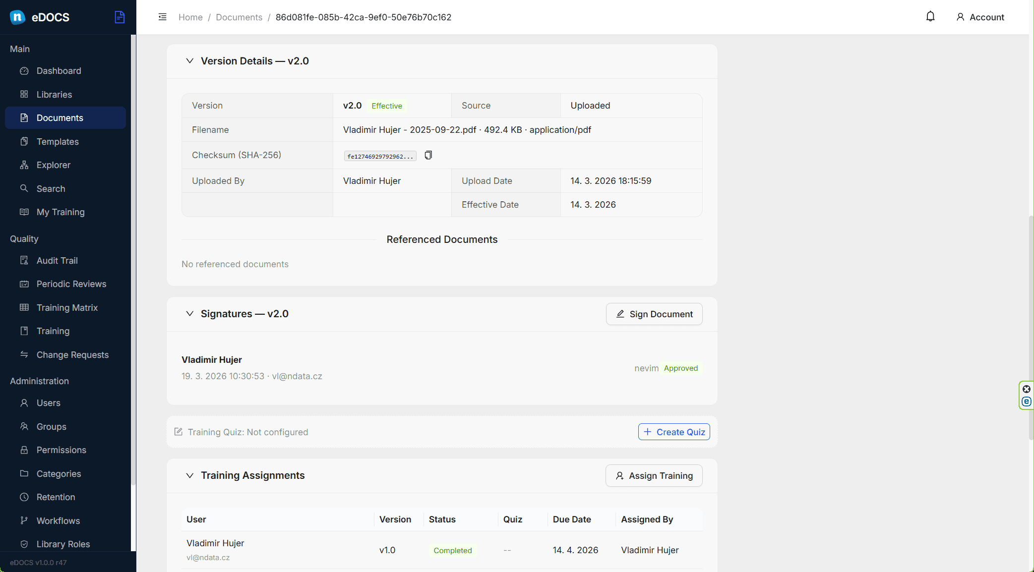Copy the SHA-256 checksum to clipboard

click(428, 155)
